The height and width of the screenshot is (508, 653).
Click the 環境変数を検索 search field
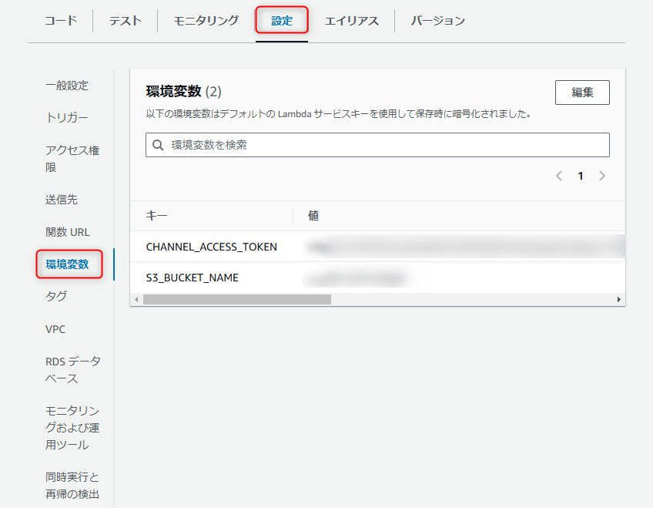pos(377,145)
